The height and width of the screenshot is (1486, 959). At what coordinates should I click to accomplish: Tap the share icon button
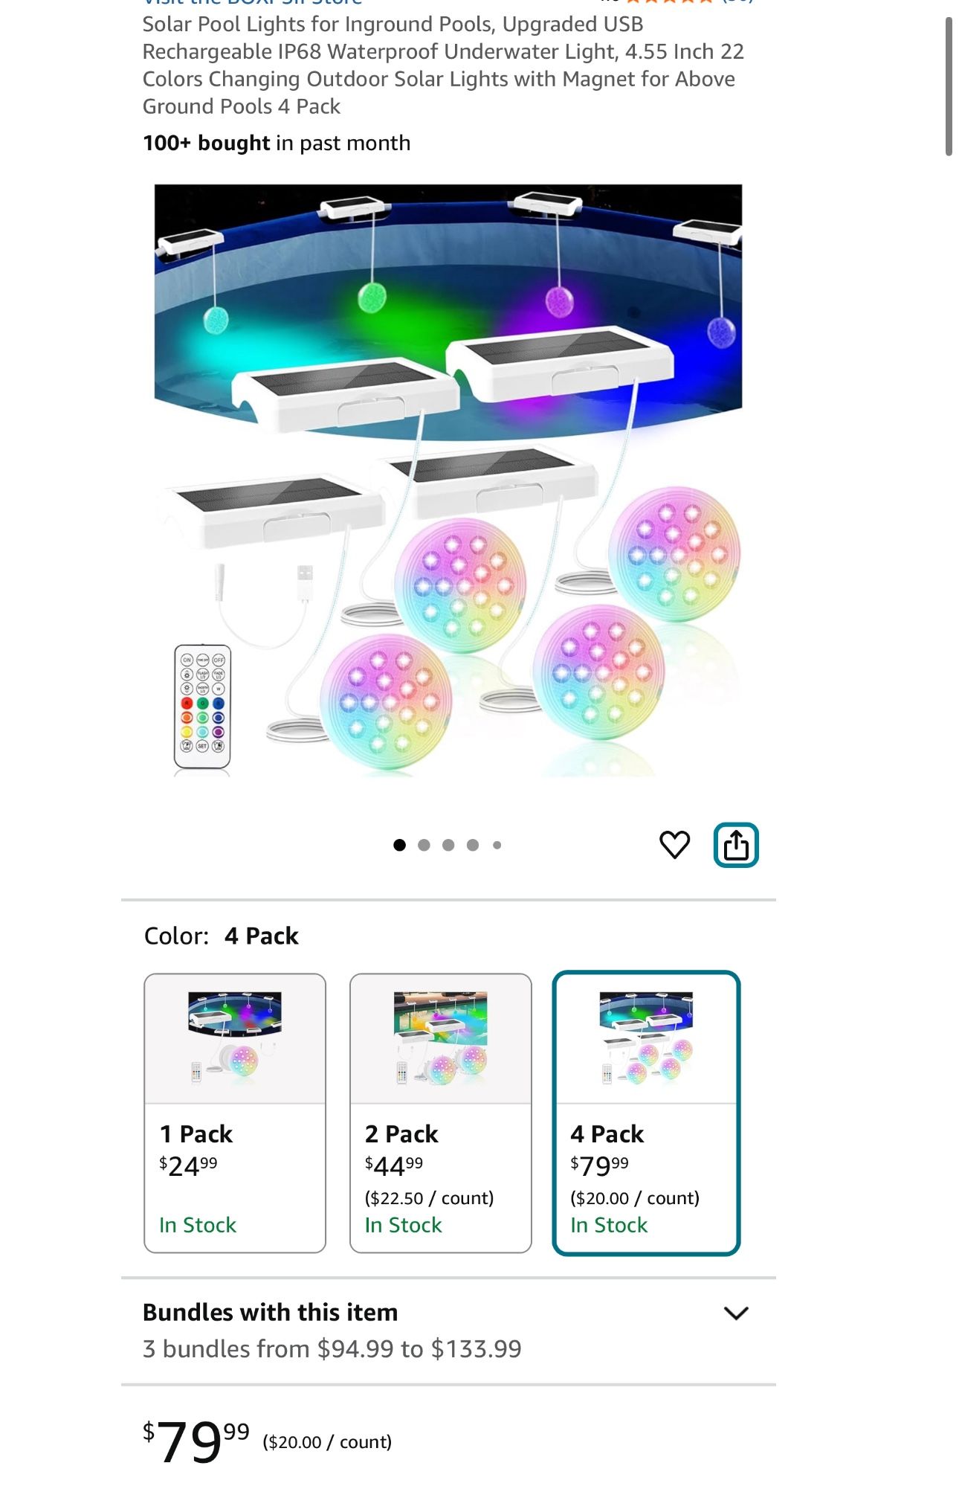[736, 845]
